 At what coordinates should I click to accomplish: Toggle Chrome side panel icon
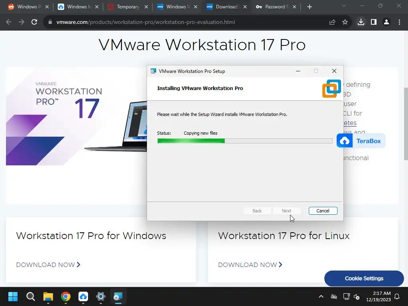pos(374,22)
